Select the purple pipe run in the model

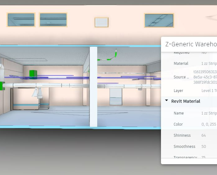point(47,78)
